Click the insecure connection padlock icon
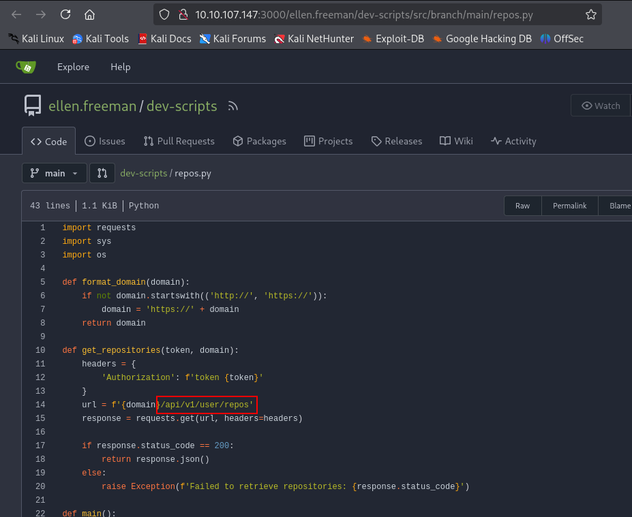632x517 pixels. point(183,15)
